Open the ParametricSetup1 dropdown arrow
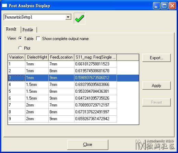 [68, 17]
